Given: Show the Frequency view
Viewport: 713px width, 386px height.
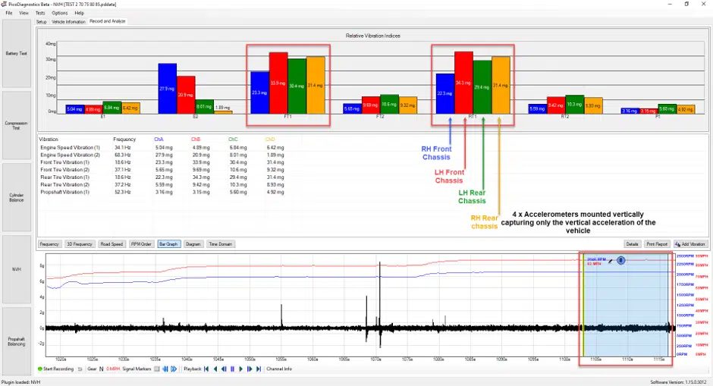Looking at the screenshot, I should tap(49, 244).
